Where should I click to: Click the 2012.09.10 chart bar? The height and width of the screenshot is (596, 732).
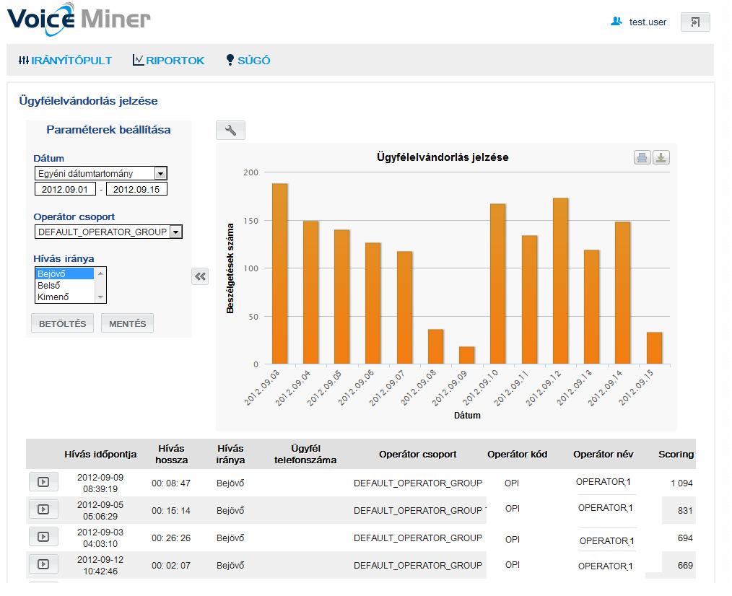point(498,284)
